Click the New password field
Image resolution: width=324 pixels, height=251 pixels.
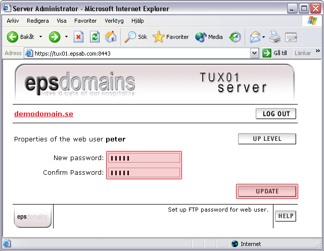click(144, 158)
